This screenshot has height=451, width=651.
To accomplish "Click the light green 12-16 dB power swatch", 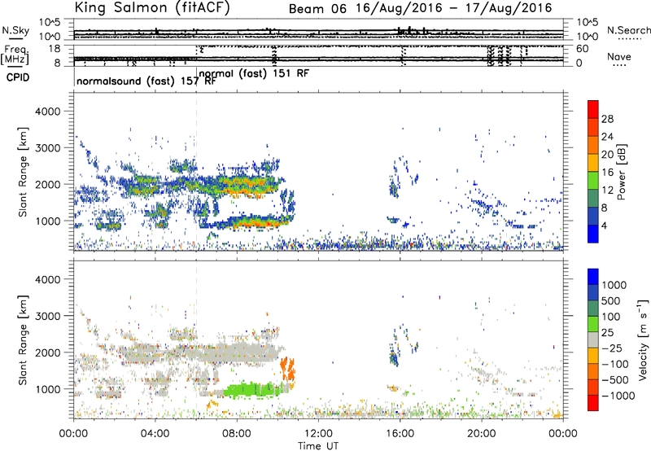I will (x=593, y=181).
